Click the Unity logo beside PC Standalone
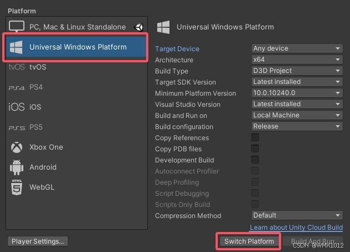The height and width of the screenshot is (252, 350). pos(139,27)
